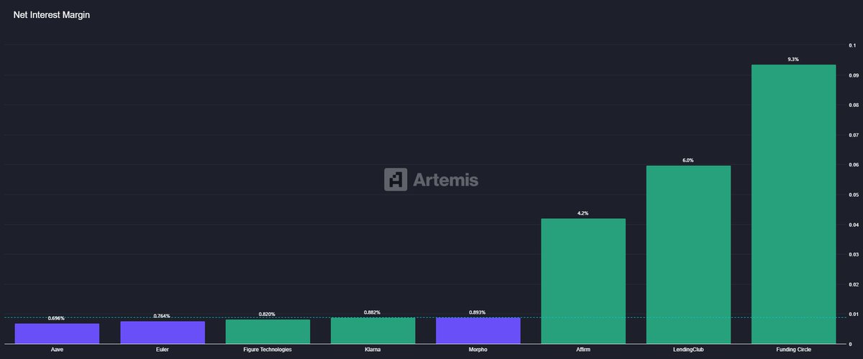This screenshot has width=863, height=359.
Task: Click the Net Interest Margin title
Action: pos(52,14)
